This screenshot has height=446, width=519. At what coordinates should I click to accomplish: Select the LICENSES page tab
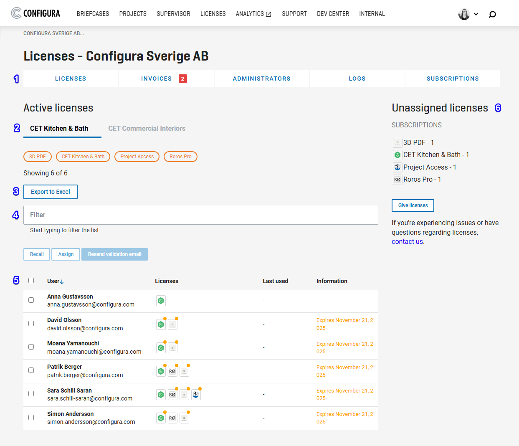(x=71, y=79)
